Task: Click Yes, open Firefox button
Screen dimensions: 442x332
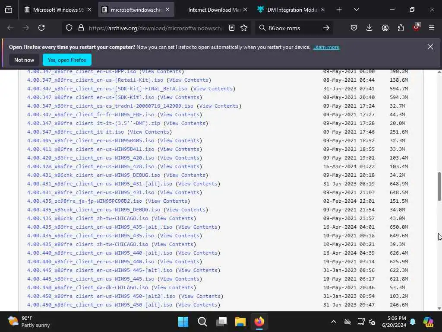Action: coord(67,60)
